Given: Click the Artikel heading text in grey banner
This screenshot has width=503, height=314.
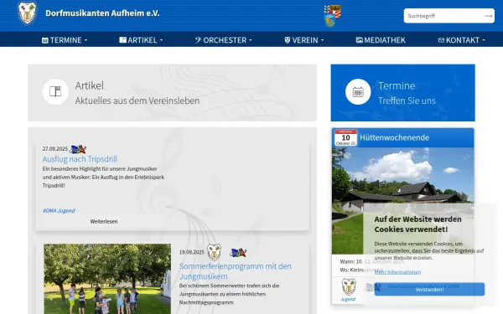Looking at the screenshot, I should [x=90, y=85].
